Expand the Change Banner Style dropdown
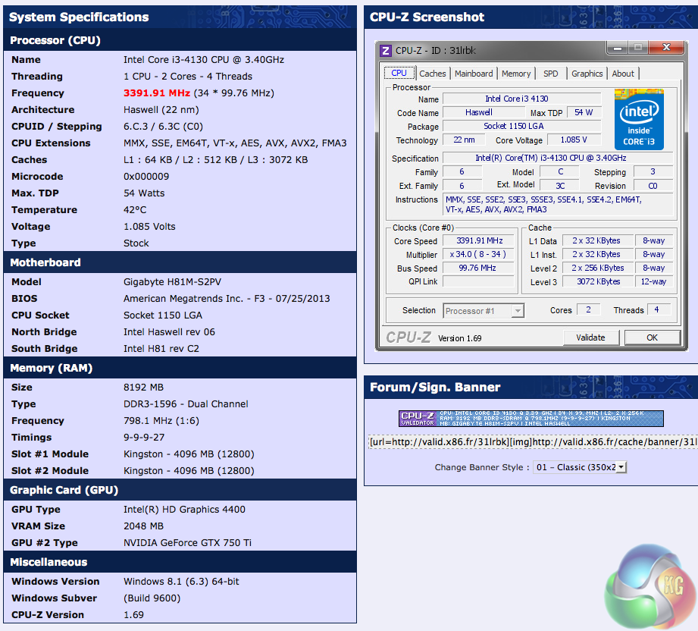 coord(580,467)
